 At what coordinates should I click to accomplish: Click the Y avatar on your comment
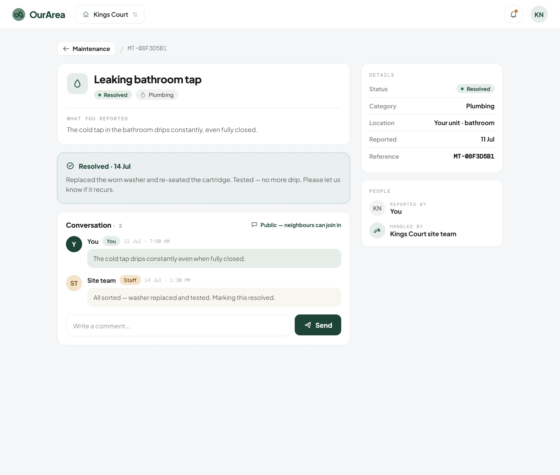click(74, 244)
